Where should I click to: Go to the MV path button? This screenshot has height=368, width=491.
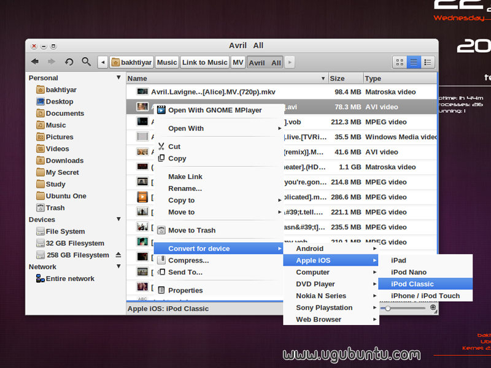(x=238, y=63)
